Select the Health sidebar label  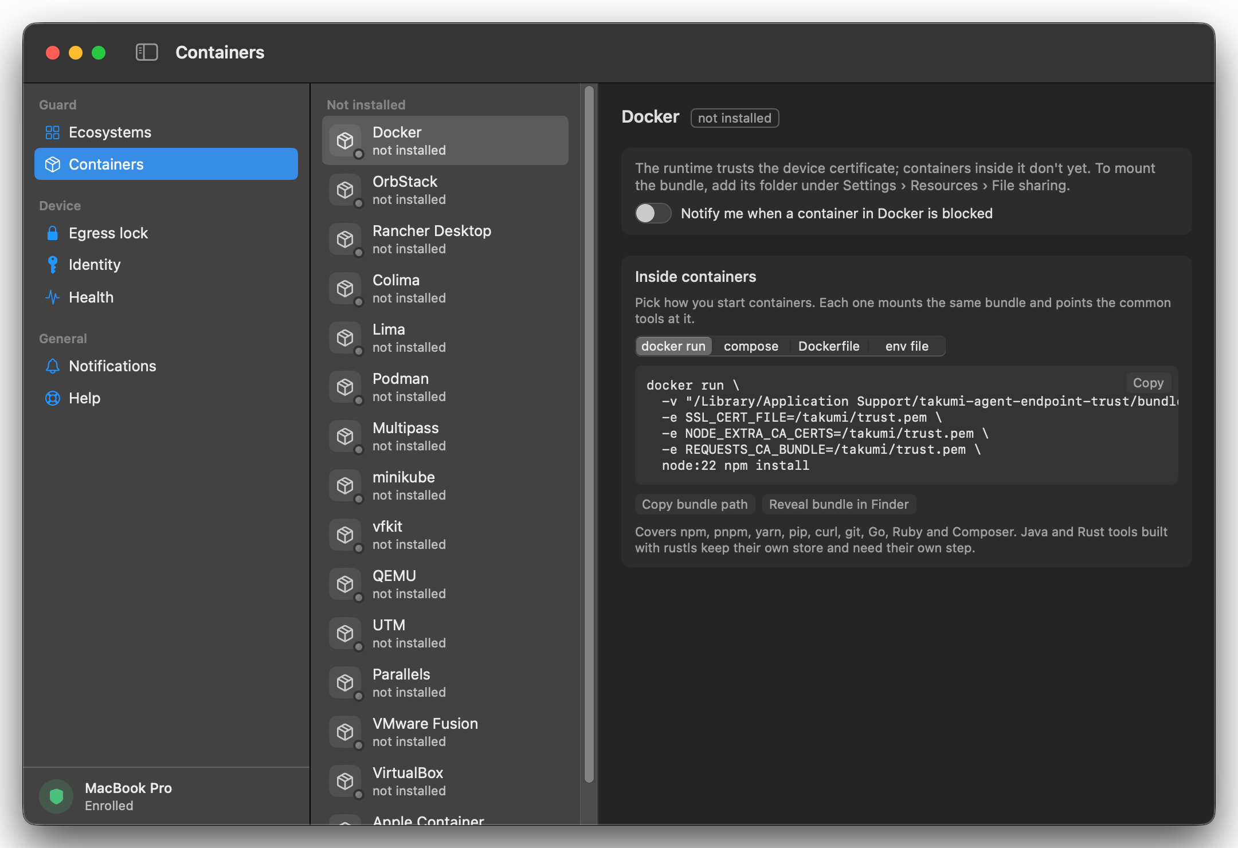(91, 297)
